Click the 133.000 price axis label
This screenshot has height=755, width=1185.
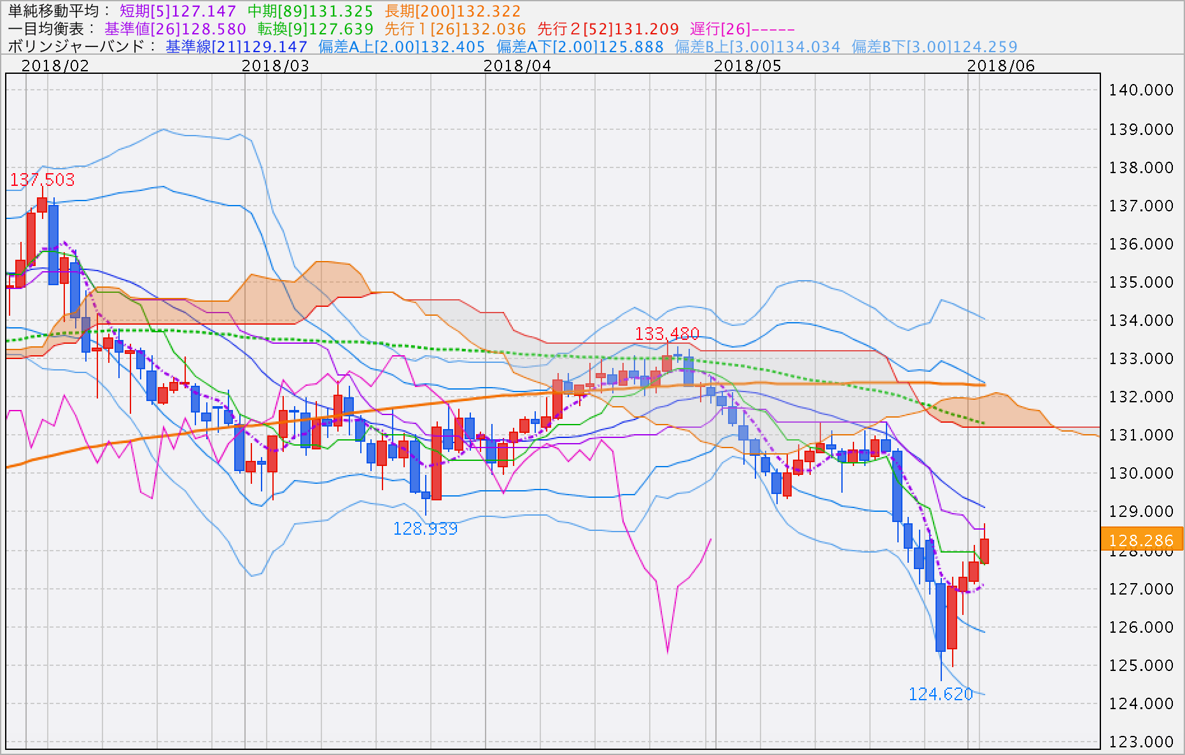tap(1141, 358)
